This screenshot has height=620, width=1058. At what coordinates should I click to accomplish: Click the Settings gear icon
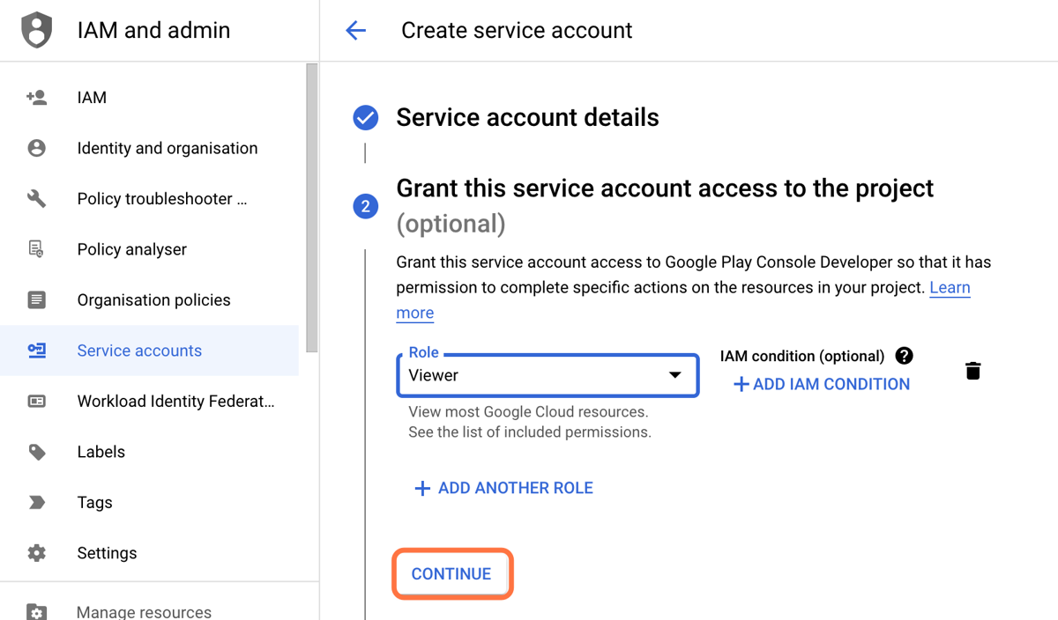pos(36,553)
